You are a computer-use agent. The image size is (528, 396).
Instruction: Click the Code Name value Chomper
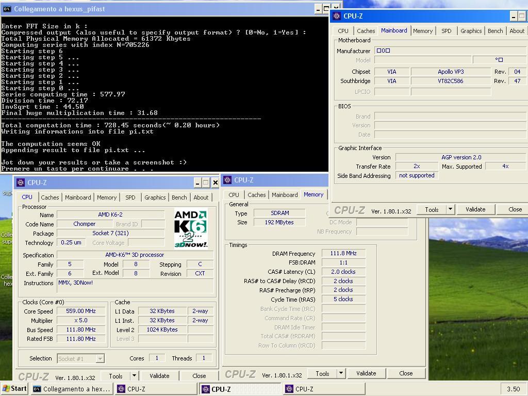tap(85, 224)
